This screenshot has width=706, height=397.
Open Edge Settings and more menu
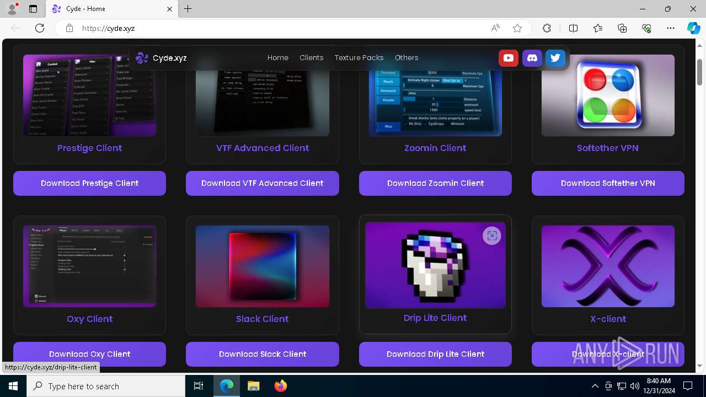(671, 28)
